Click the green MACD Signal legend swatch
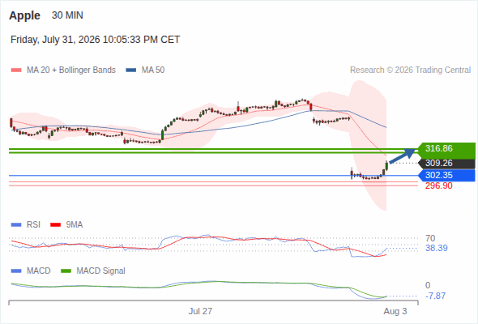478x324 pixels. tap(66, 271)
